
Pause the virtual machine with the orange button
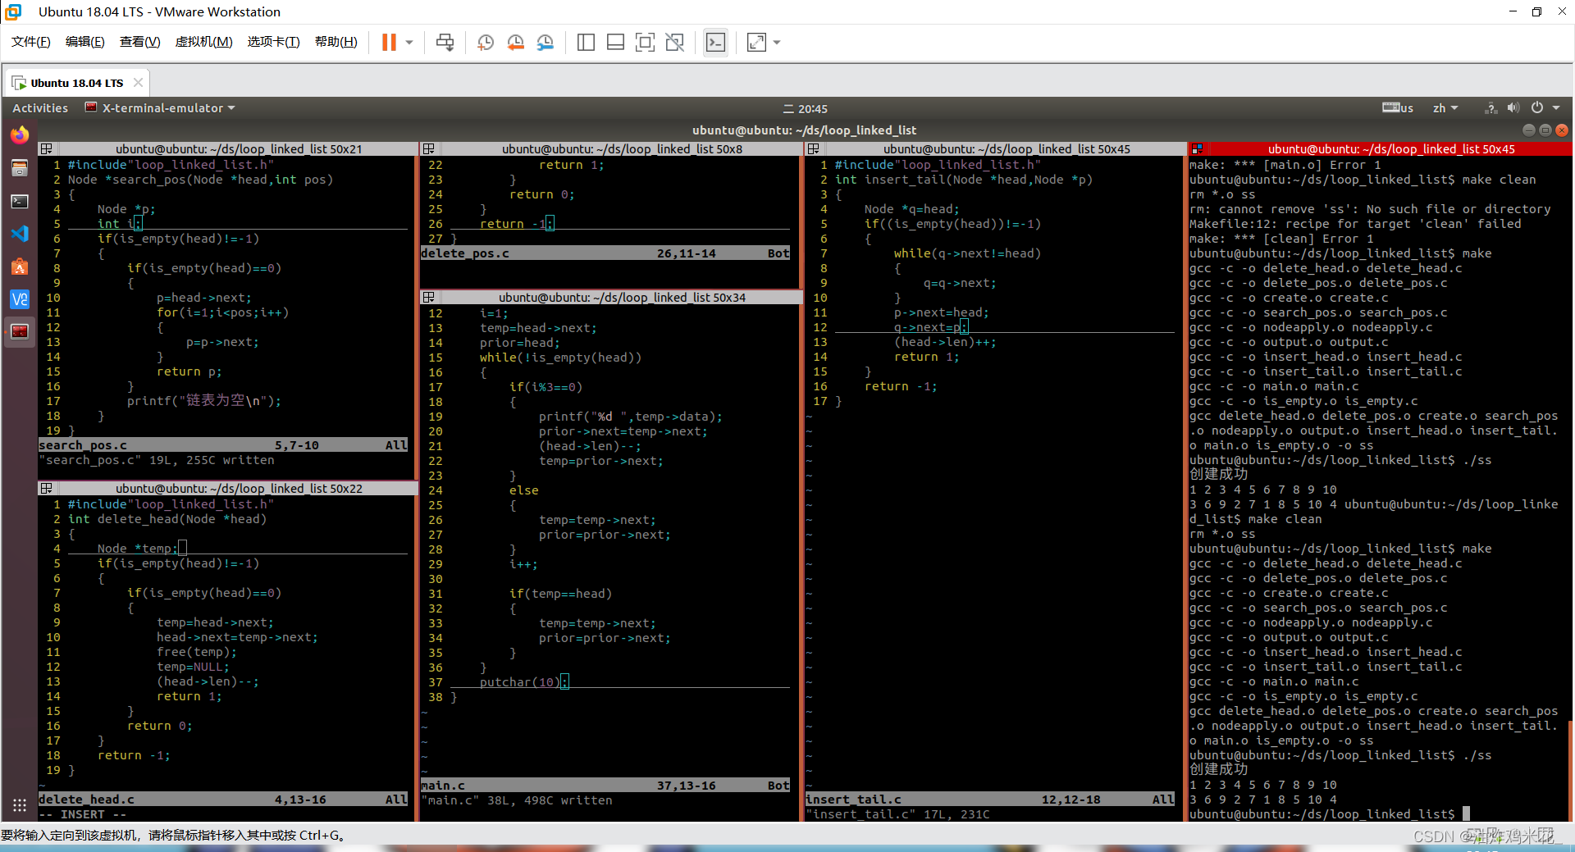coord(389,43)
